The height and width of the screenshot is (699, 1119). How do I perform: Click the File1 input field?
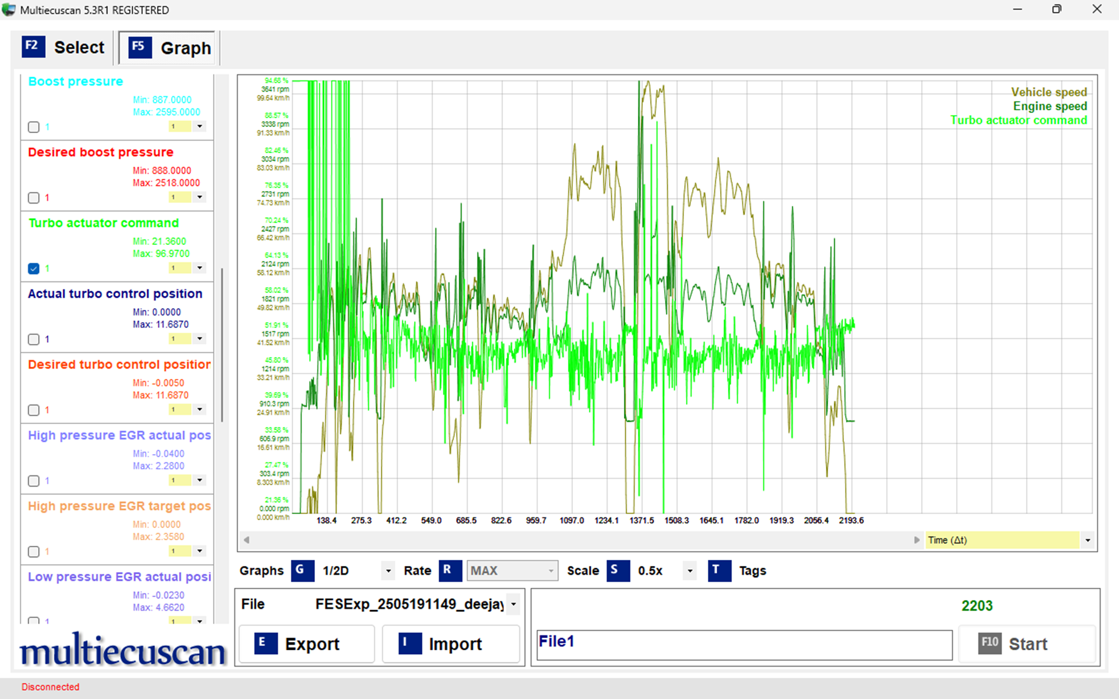point(744,645)
